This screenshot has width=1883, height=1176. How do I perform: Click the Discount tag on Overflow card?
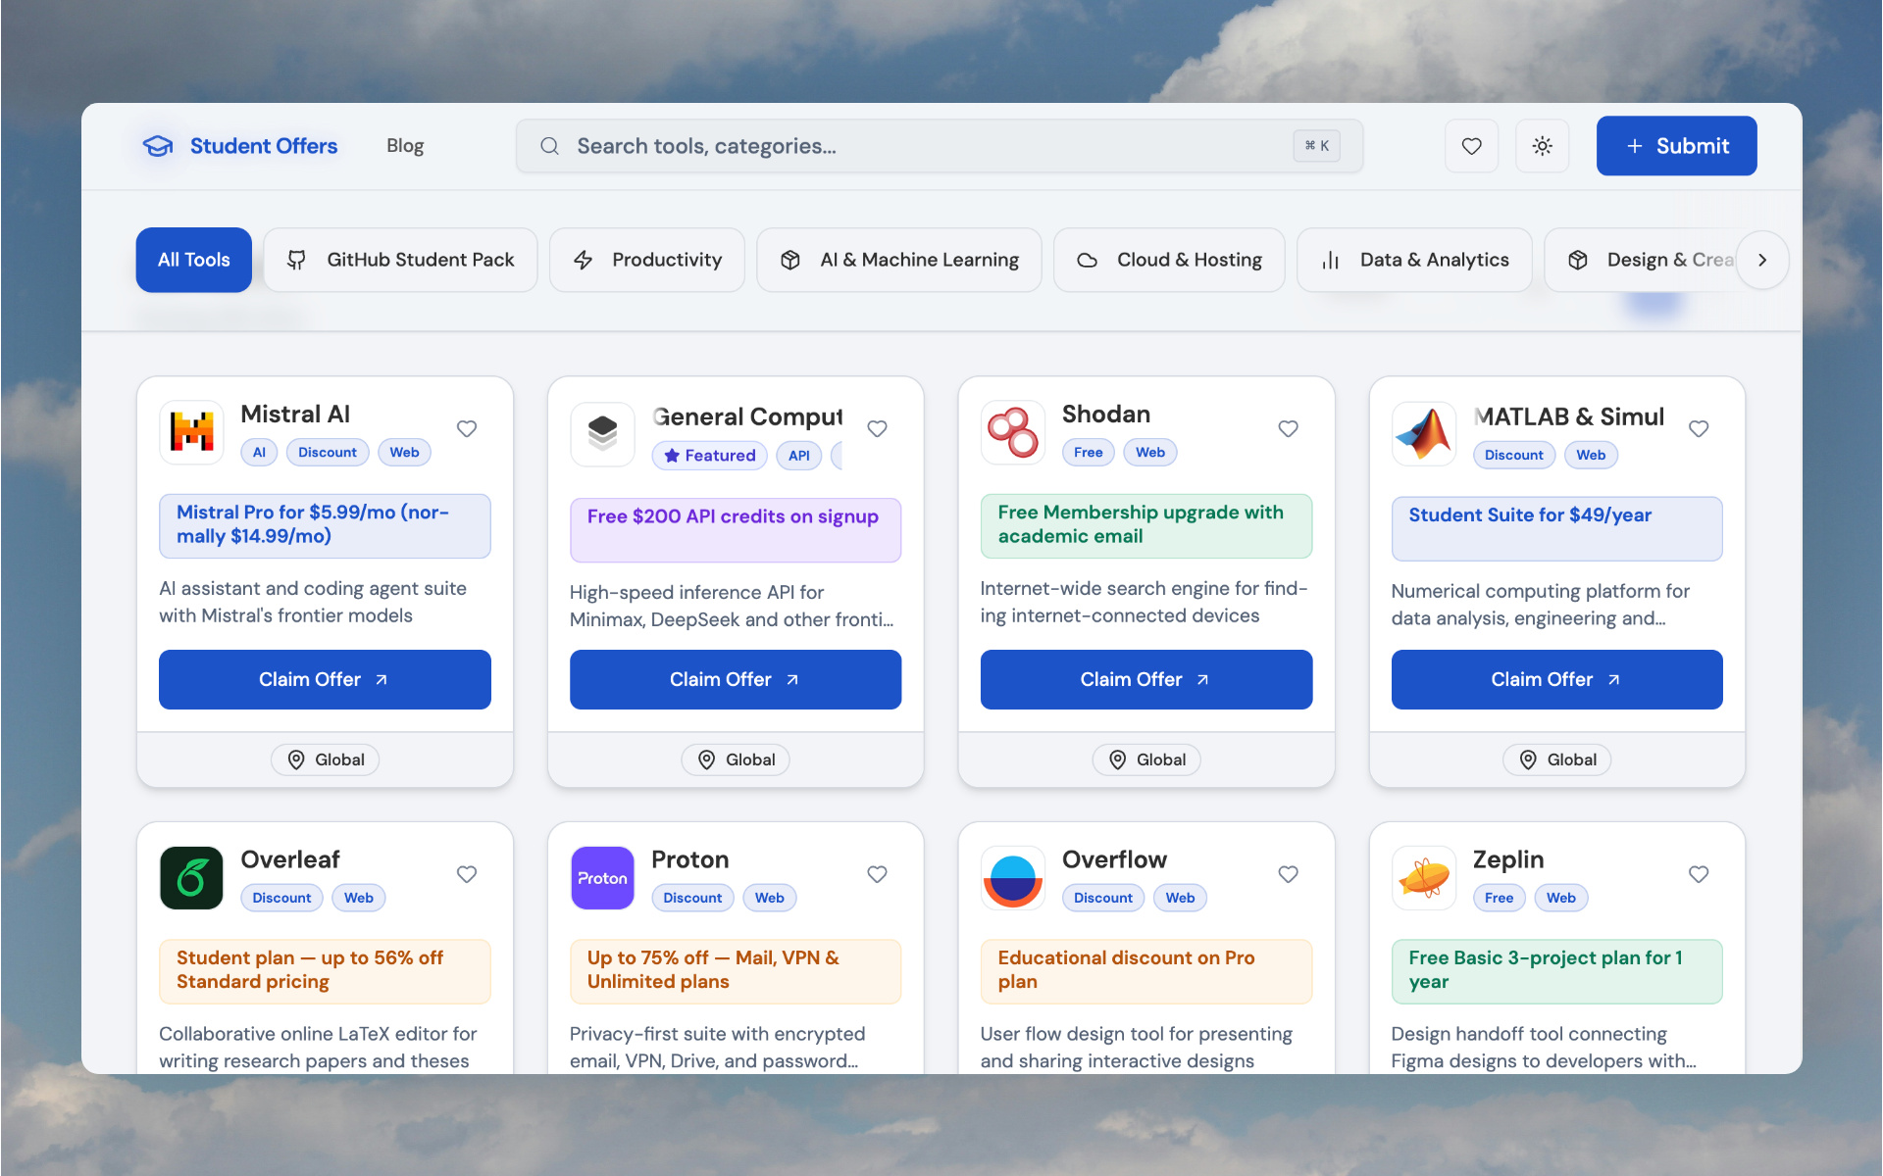coord(1102,898)
